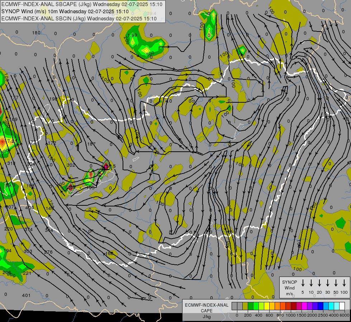The height and width of the screenshot is (322, 351).
Task: Click the '401' value on the map
Action: click(26, 296)
